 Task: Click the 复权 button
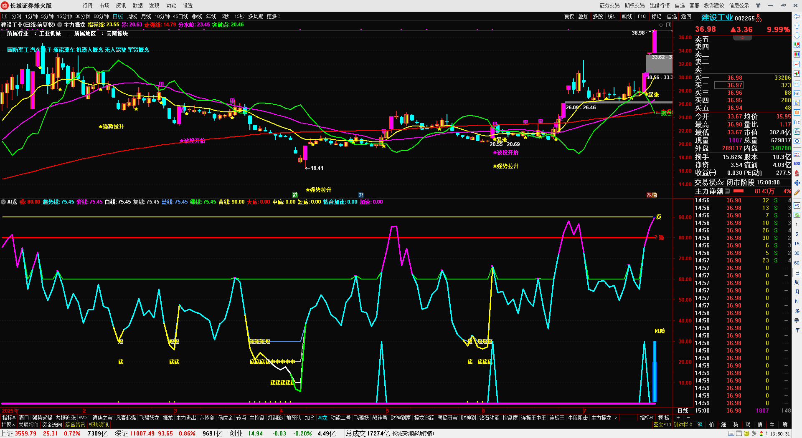tap(569, 16)
